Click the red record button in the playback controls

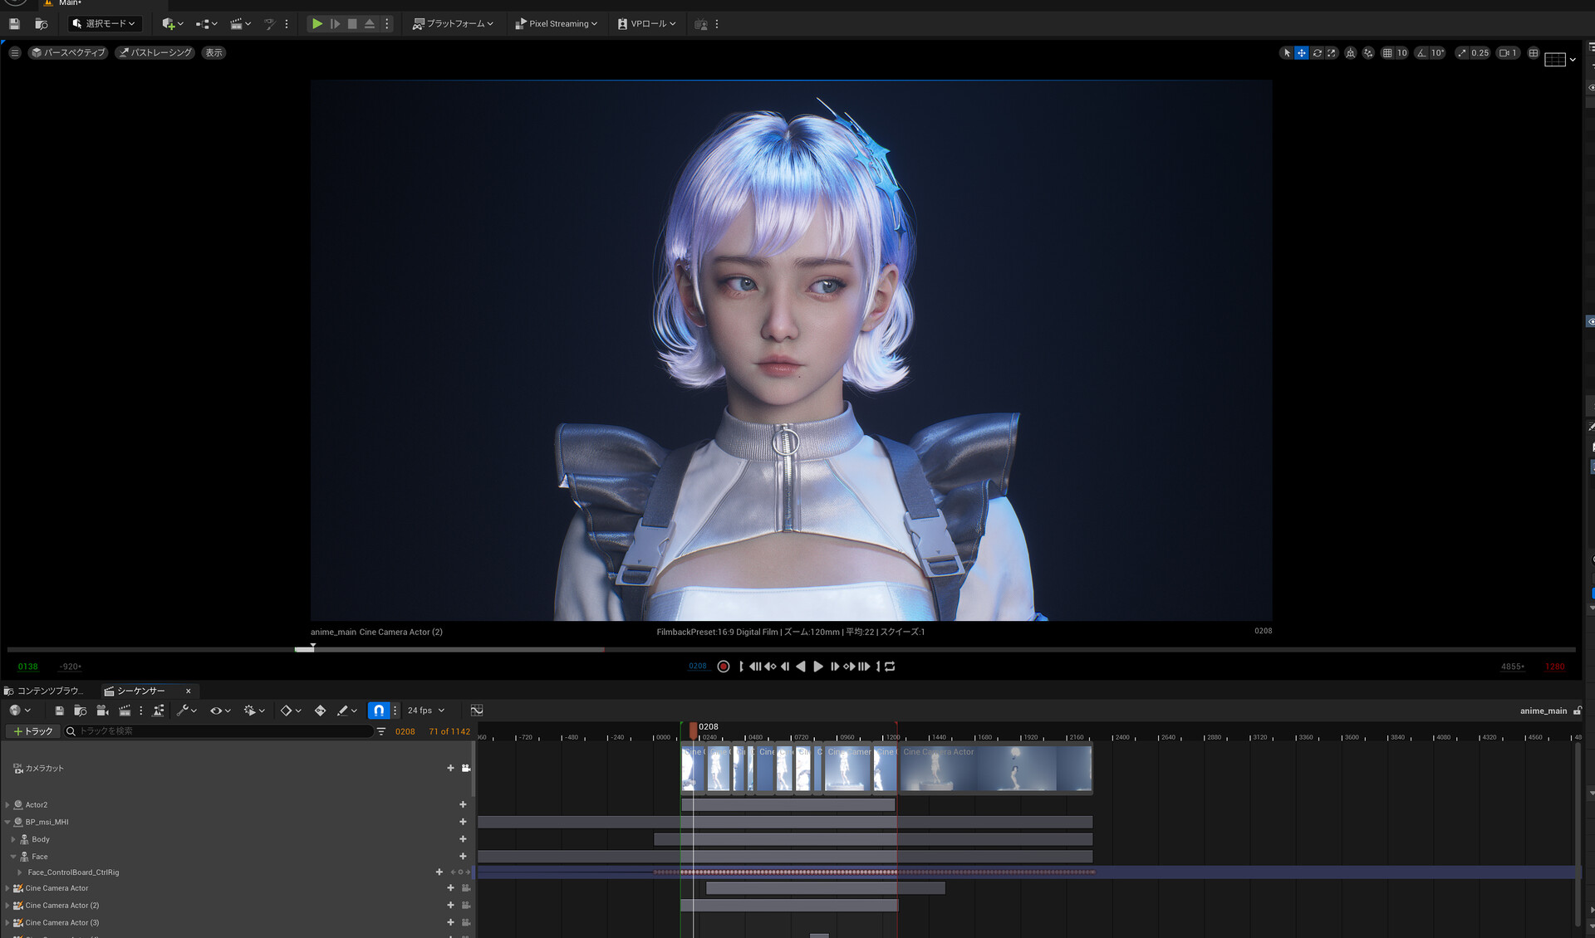pos(723,666)
